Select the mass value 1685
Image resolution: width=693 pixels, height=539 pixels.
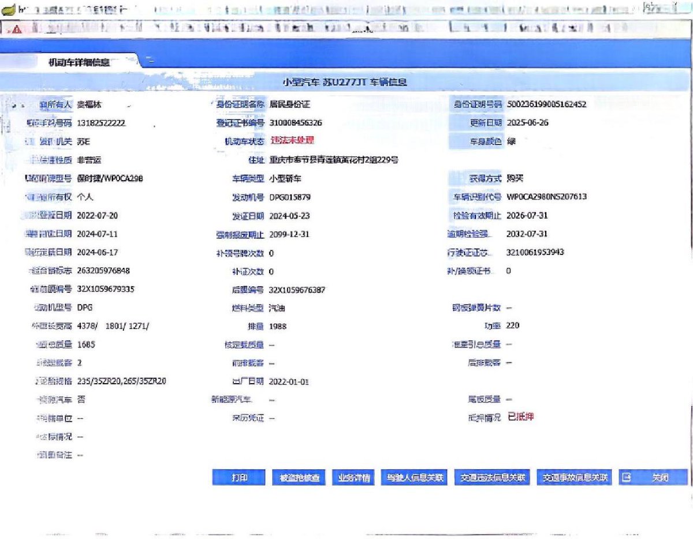87,345
